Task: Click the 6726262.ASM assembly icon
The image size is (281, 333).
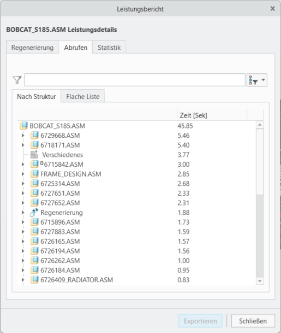Action: tap(34, 261)
